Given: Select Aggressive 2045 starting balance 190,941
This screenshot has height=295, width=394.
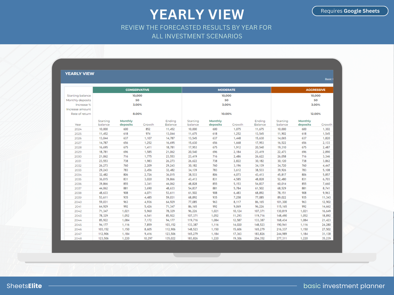Looking at the screenshot, I should (282, 225).
